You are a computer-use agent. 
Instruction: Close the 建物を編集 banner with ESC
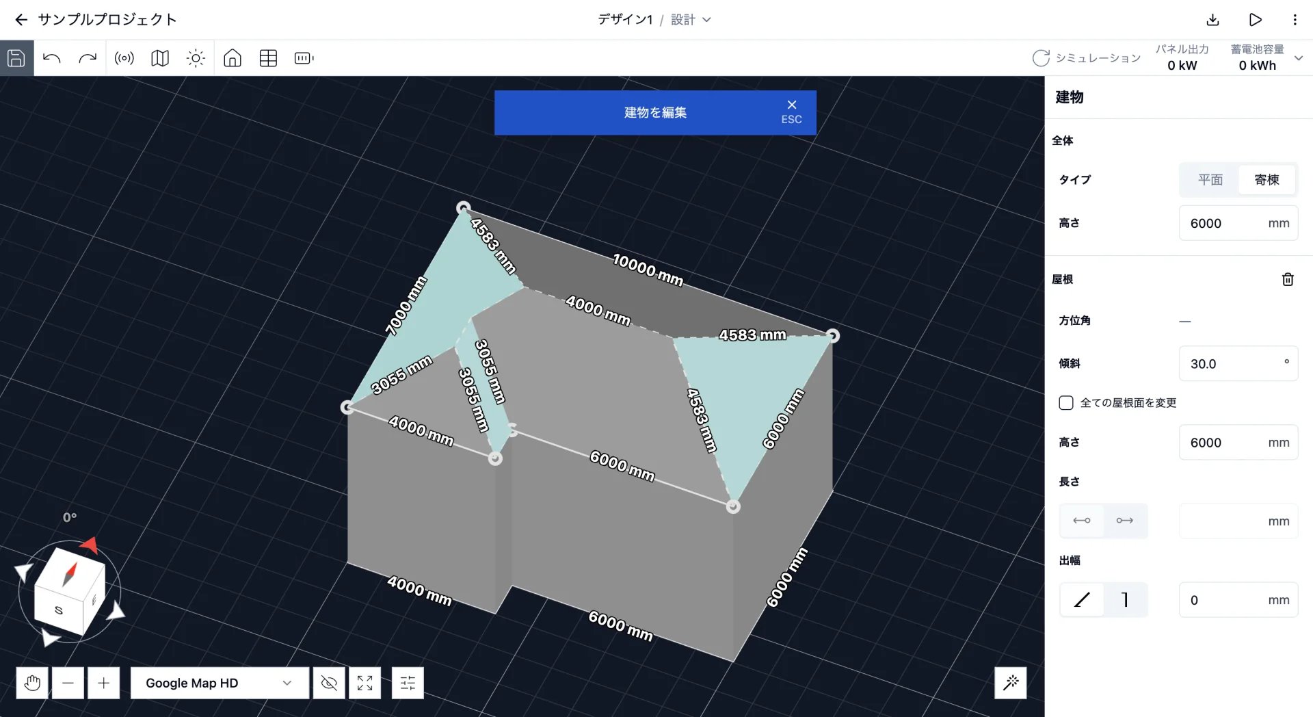tap(791, 112)
